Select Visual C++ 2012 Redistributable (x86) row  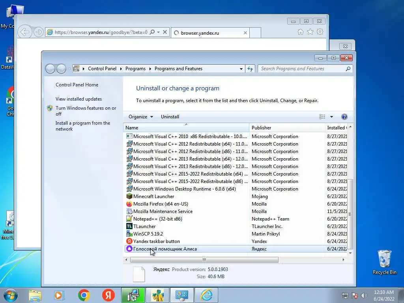pos(236,151)
